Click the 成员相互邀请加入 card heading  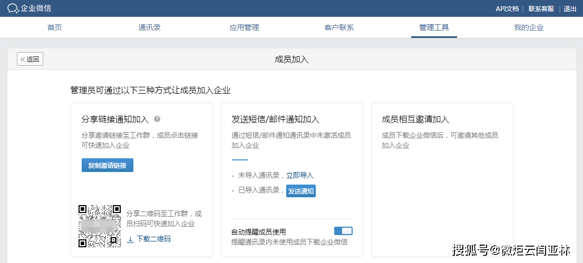415,119
